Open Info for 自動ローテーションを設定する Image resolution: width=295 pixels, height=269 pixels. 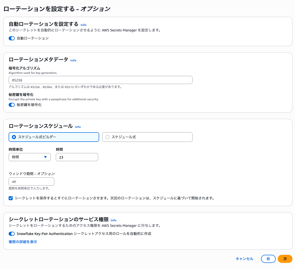(83, 25)
